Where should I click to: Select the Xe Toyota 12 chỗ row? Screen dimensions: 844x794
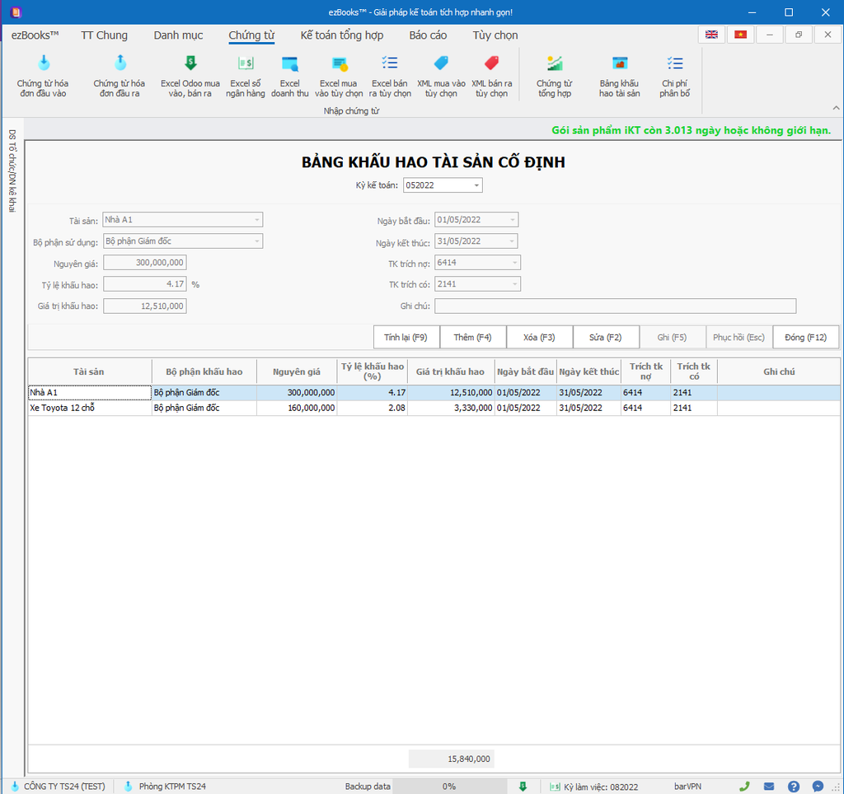(89, 408)
